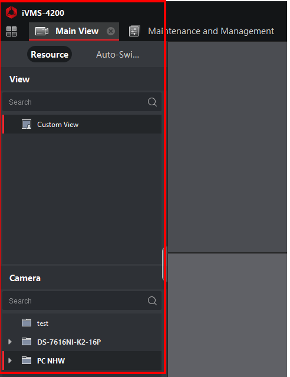
Task: Click the iVMS-4200 red logo icon
Action: click(11, 12)
